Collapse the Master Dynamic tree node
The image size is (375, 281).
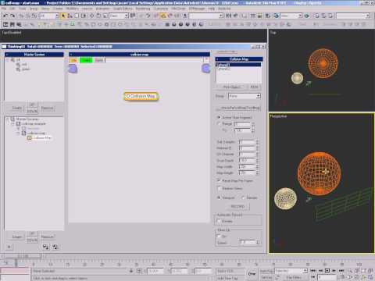coord(8,119)
